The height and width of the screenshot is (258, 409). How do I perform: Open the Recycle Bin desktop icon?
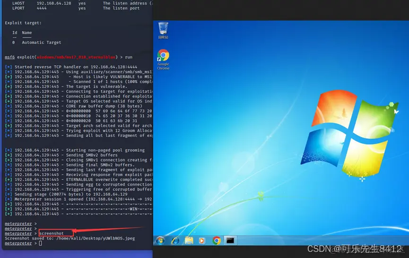[x=163, y=30]
